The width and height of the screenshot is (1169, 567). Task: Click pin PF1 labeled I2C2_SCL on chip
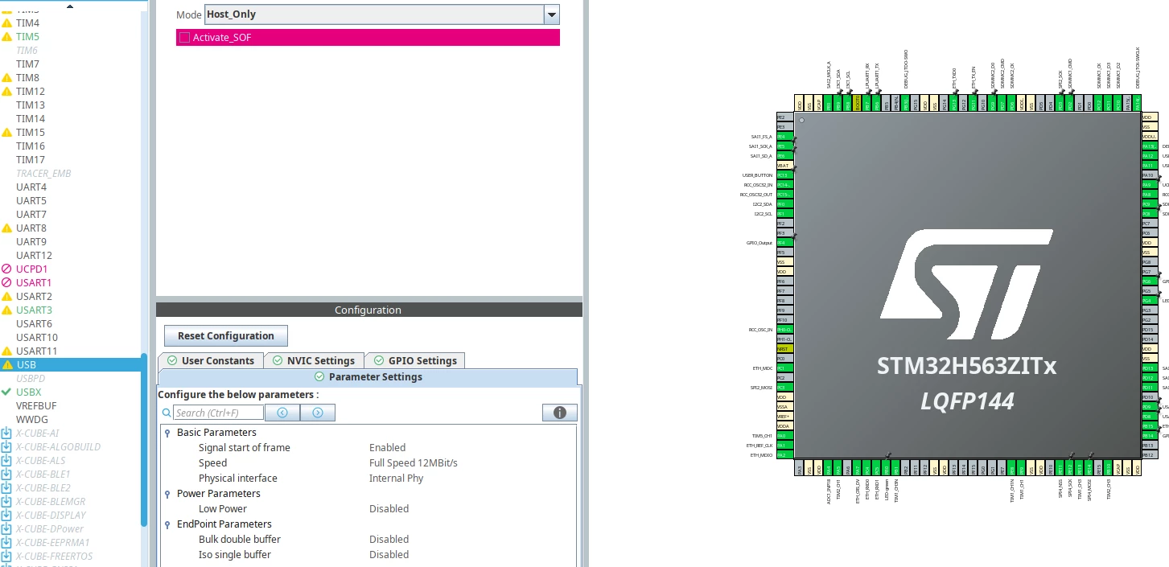785,214
